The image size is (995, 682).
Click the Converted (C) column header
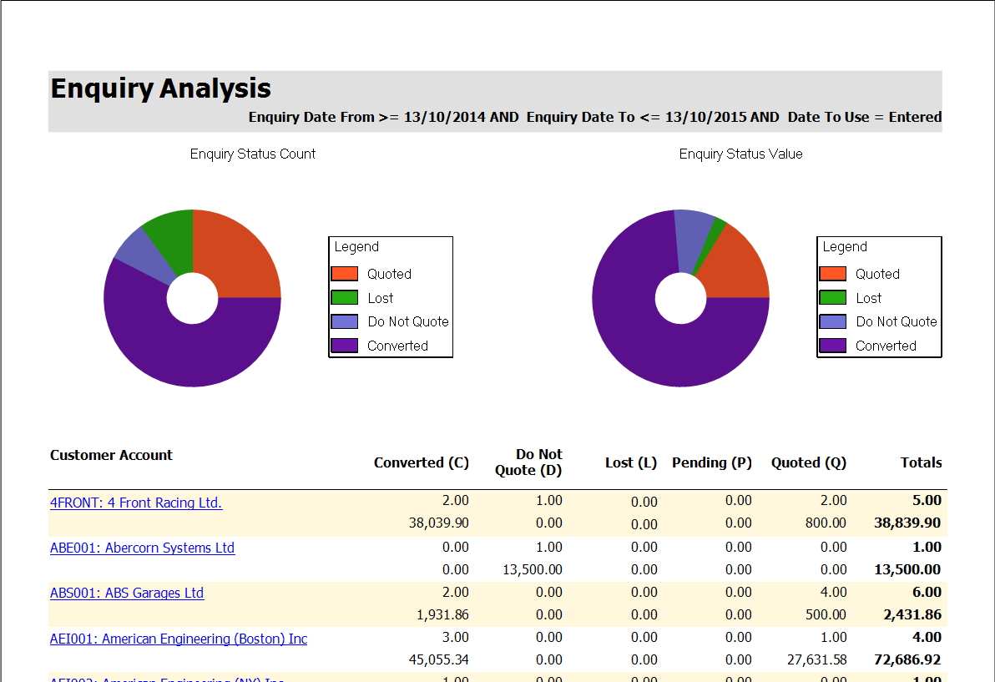point(421,462)
